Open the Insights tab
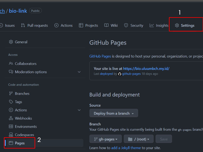Image resolution: width=203 pixels, height=152 pixels. point(159,26)
